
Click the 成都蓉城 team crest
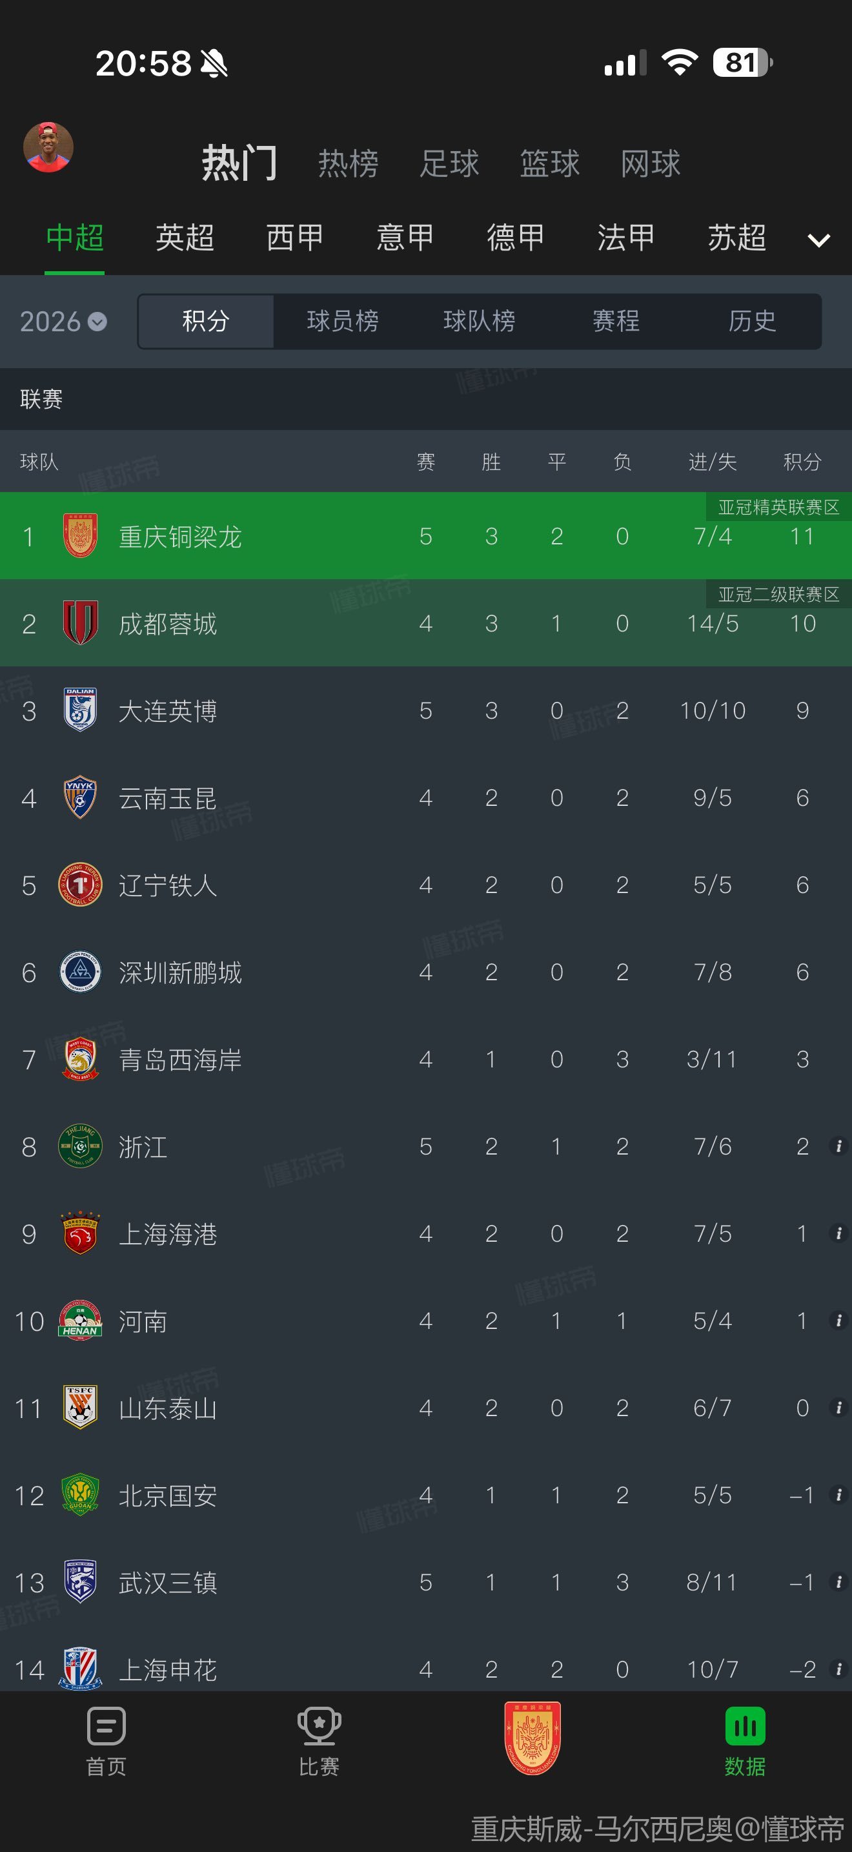[81, 622]
